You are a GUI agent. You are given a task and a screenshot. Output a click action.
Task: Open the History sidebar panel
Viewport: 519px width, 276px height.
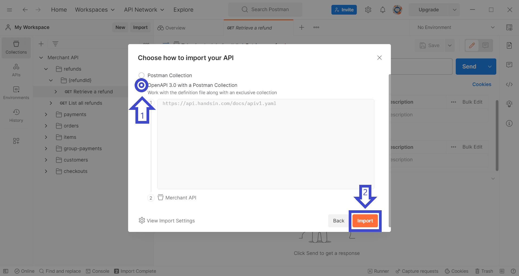coord(16,116)
